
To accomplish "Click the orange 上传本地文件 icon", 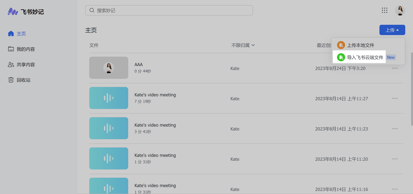I will pyautogui.click(x=341, y=45).
